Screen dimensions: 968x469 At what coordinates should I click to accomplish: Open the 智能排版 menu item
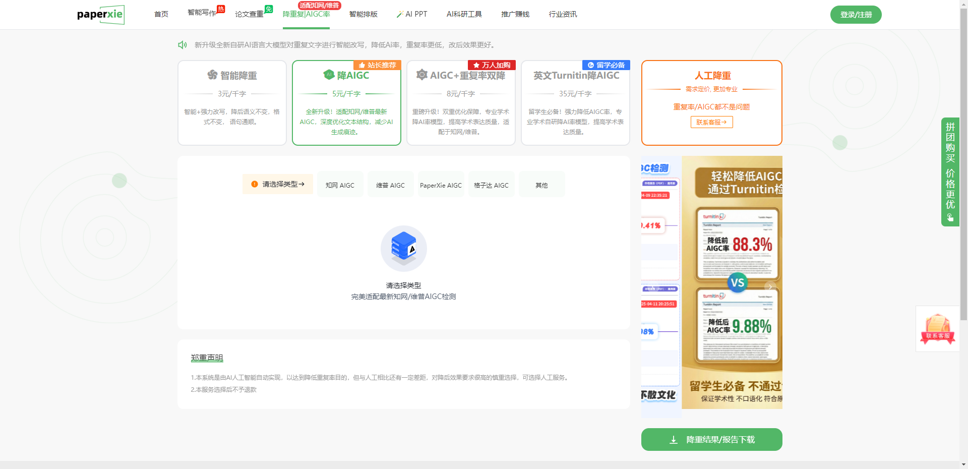(364, 14)
